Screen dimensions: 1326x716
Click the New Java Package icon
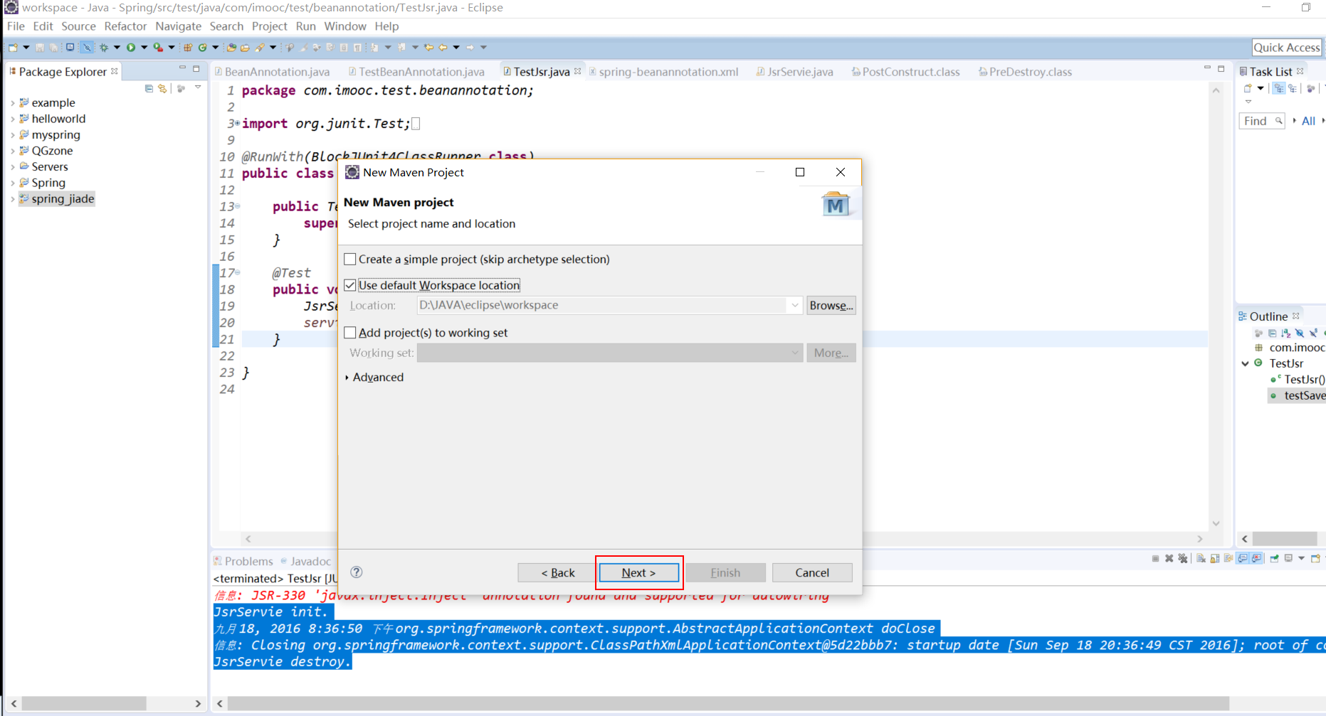pos(188,48)
